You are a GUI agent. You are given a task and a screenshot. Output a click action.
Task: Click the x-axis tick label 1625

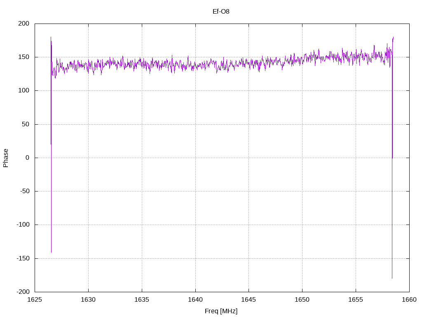pyautogui.click(x=35, y=300)
